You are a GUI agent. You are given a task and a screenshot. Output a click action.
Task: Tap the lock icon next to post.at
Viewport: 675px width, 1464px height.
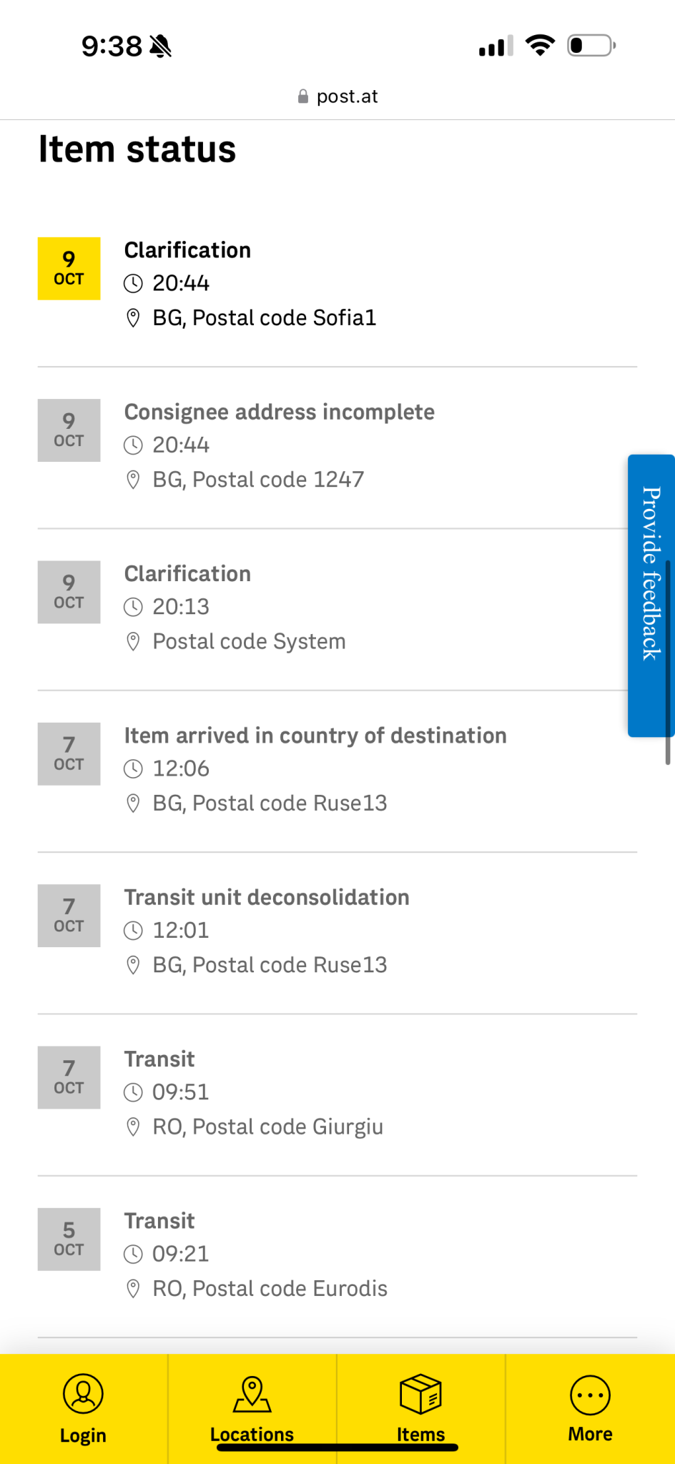pyautogui.click(x=303, y=97)
